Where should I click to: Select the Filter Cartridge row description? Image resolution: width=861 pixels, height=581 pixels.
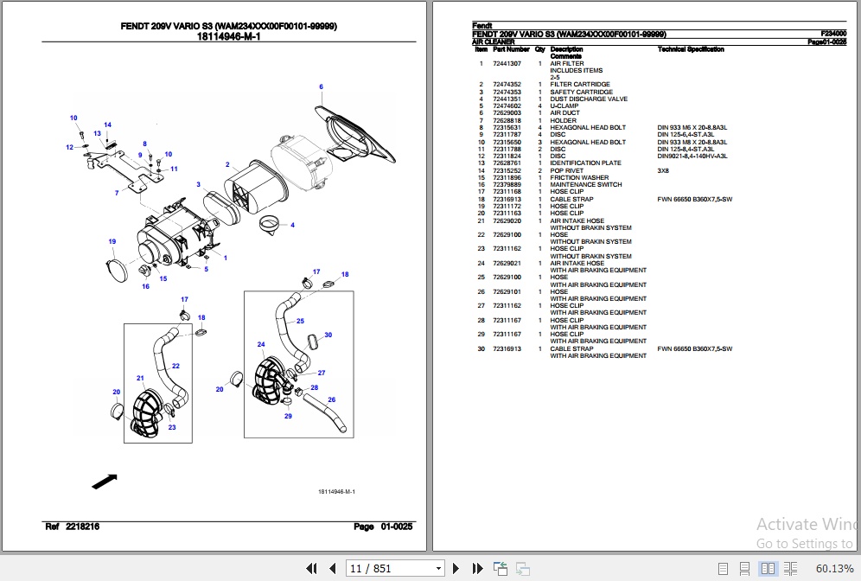click(580, 85)
